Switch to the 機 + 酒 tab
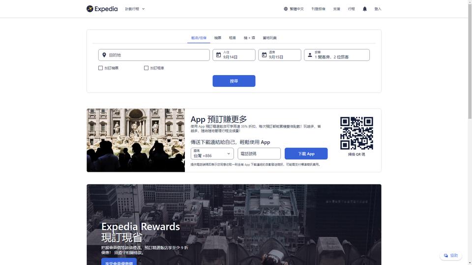This screenshot has width=472, height=265. (x=249, y=38)
